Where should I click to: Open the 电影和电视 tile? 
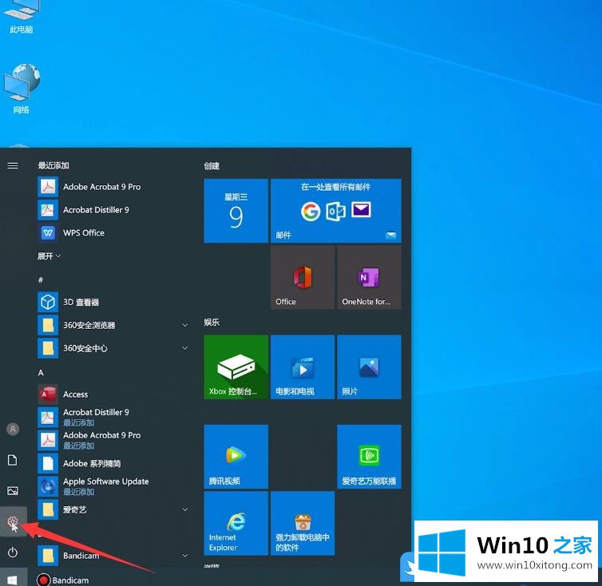click(x=303, y=366)
